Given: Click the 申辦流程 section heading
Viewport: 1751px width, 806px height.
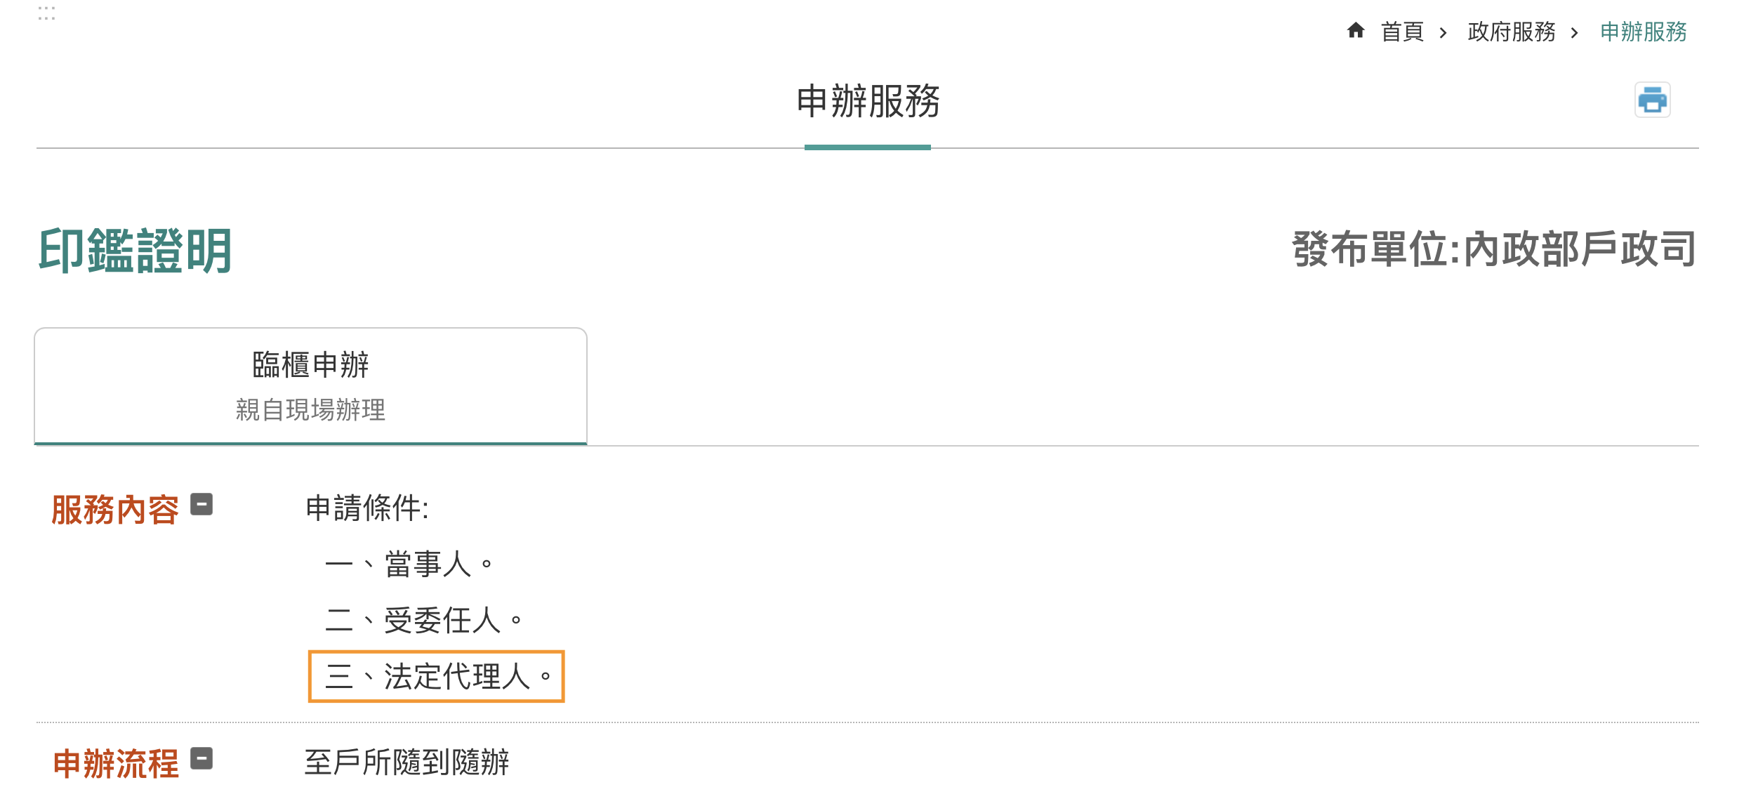Looking at the screenshot, I should [x=116, y=763].
